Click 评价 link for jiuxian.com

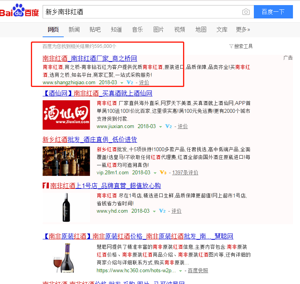point(183,126)
